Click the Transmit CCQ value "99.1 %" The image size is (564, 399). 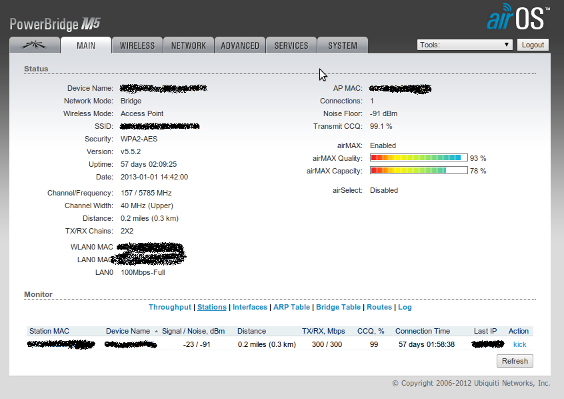(381, 126)
